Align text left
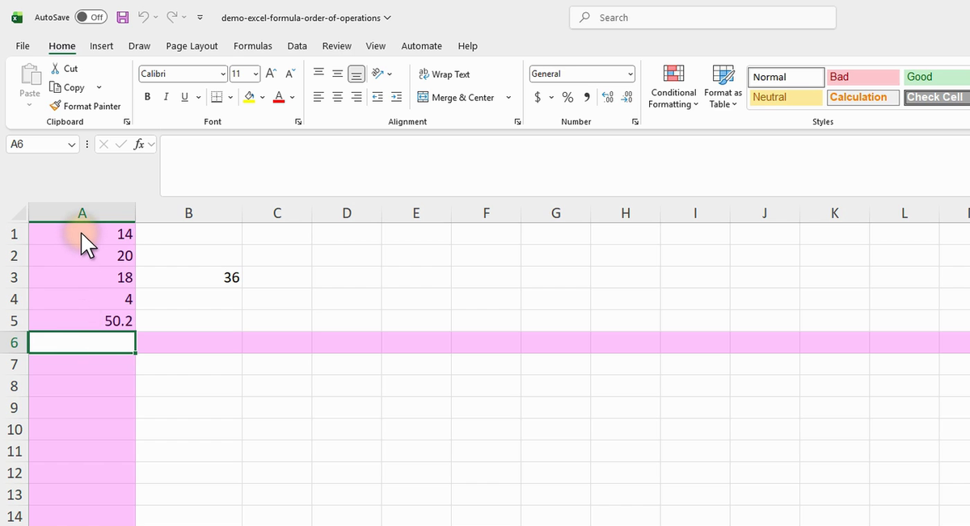 319,98
